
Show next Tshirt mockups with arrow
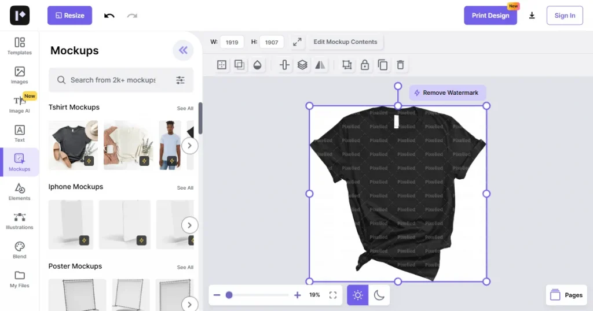tap(189, 146)
